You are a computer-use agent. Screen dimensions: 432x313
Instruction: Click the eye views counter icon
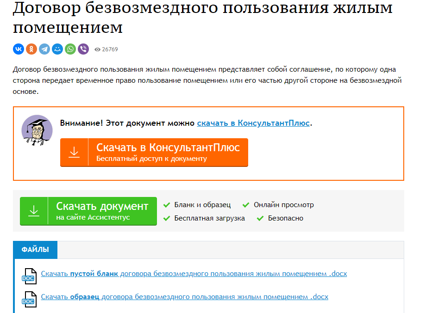click(x=97, y=49)
